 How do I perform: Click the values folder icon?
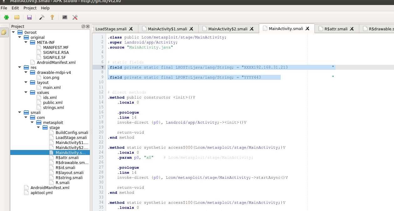point(33,92)
